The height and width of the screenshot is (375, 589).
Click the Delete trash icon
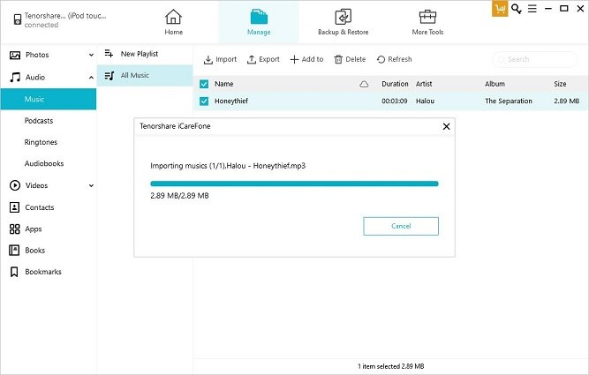point(338,59)
